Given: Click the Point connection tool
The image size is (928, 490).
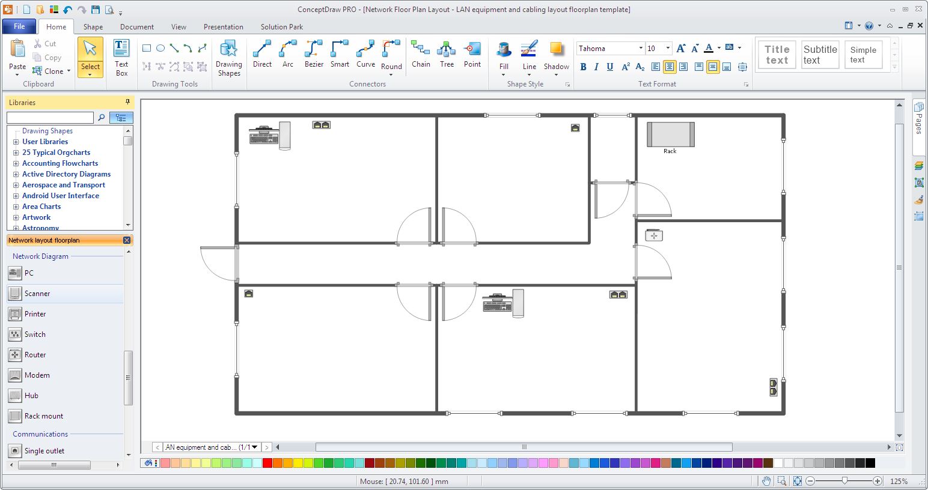Looking at the screenshot, I should [472, 54].
